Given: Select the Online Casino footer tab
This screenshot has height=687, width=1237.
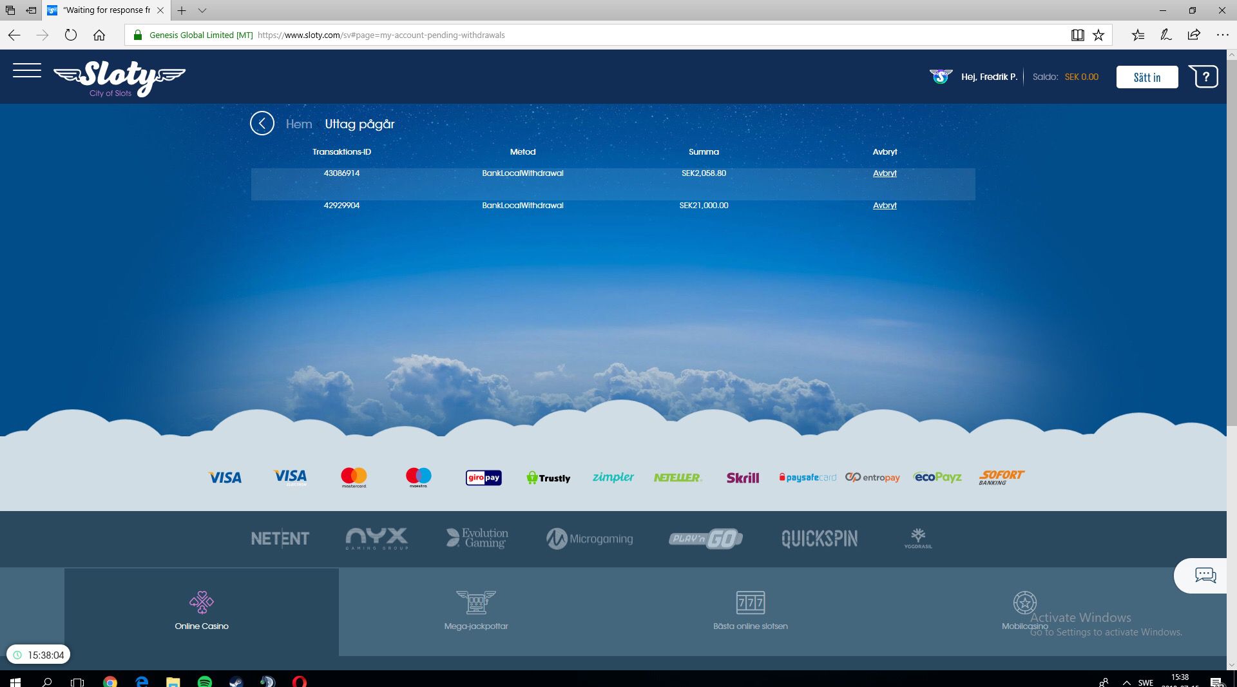Looking at the screenshot, I should point(202,612).
